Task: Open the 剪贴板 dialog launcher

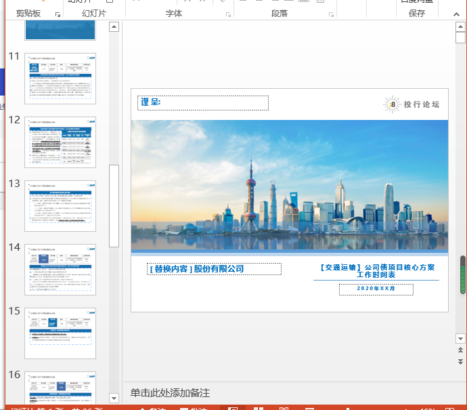Action: pyautogui.click(x=58, y=14)
